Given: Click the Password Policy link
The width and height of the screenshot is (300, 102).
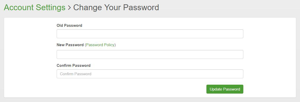Looking at the screenshot, I should 100,45.
